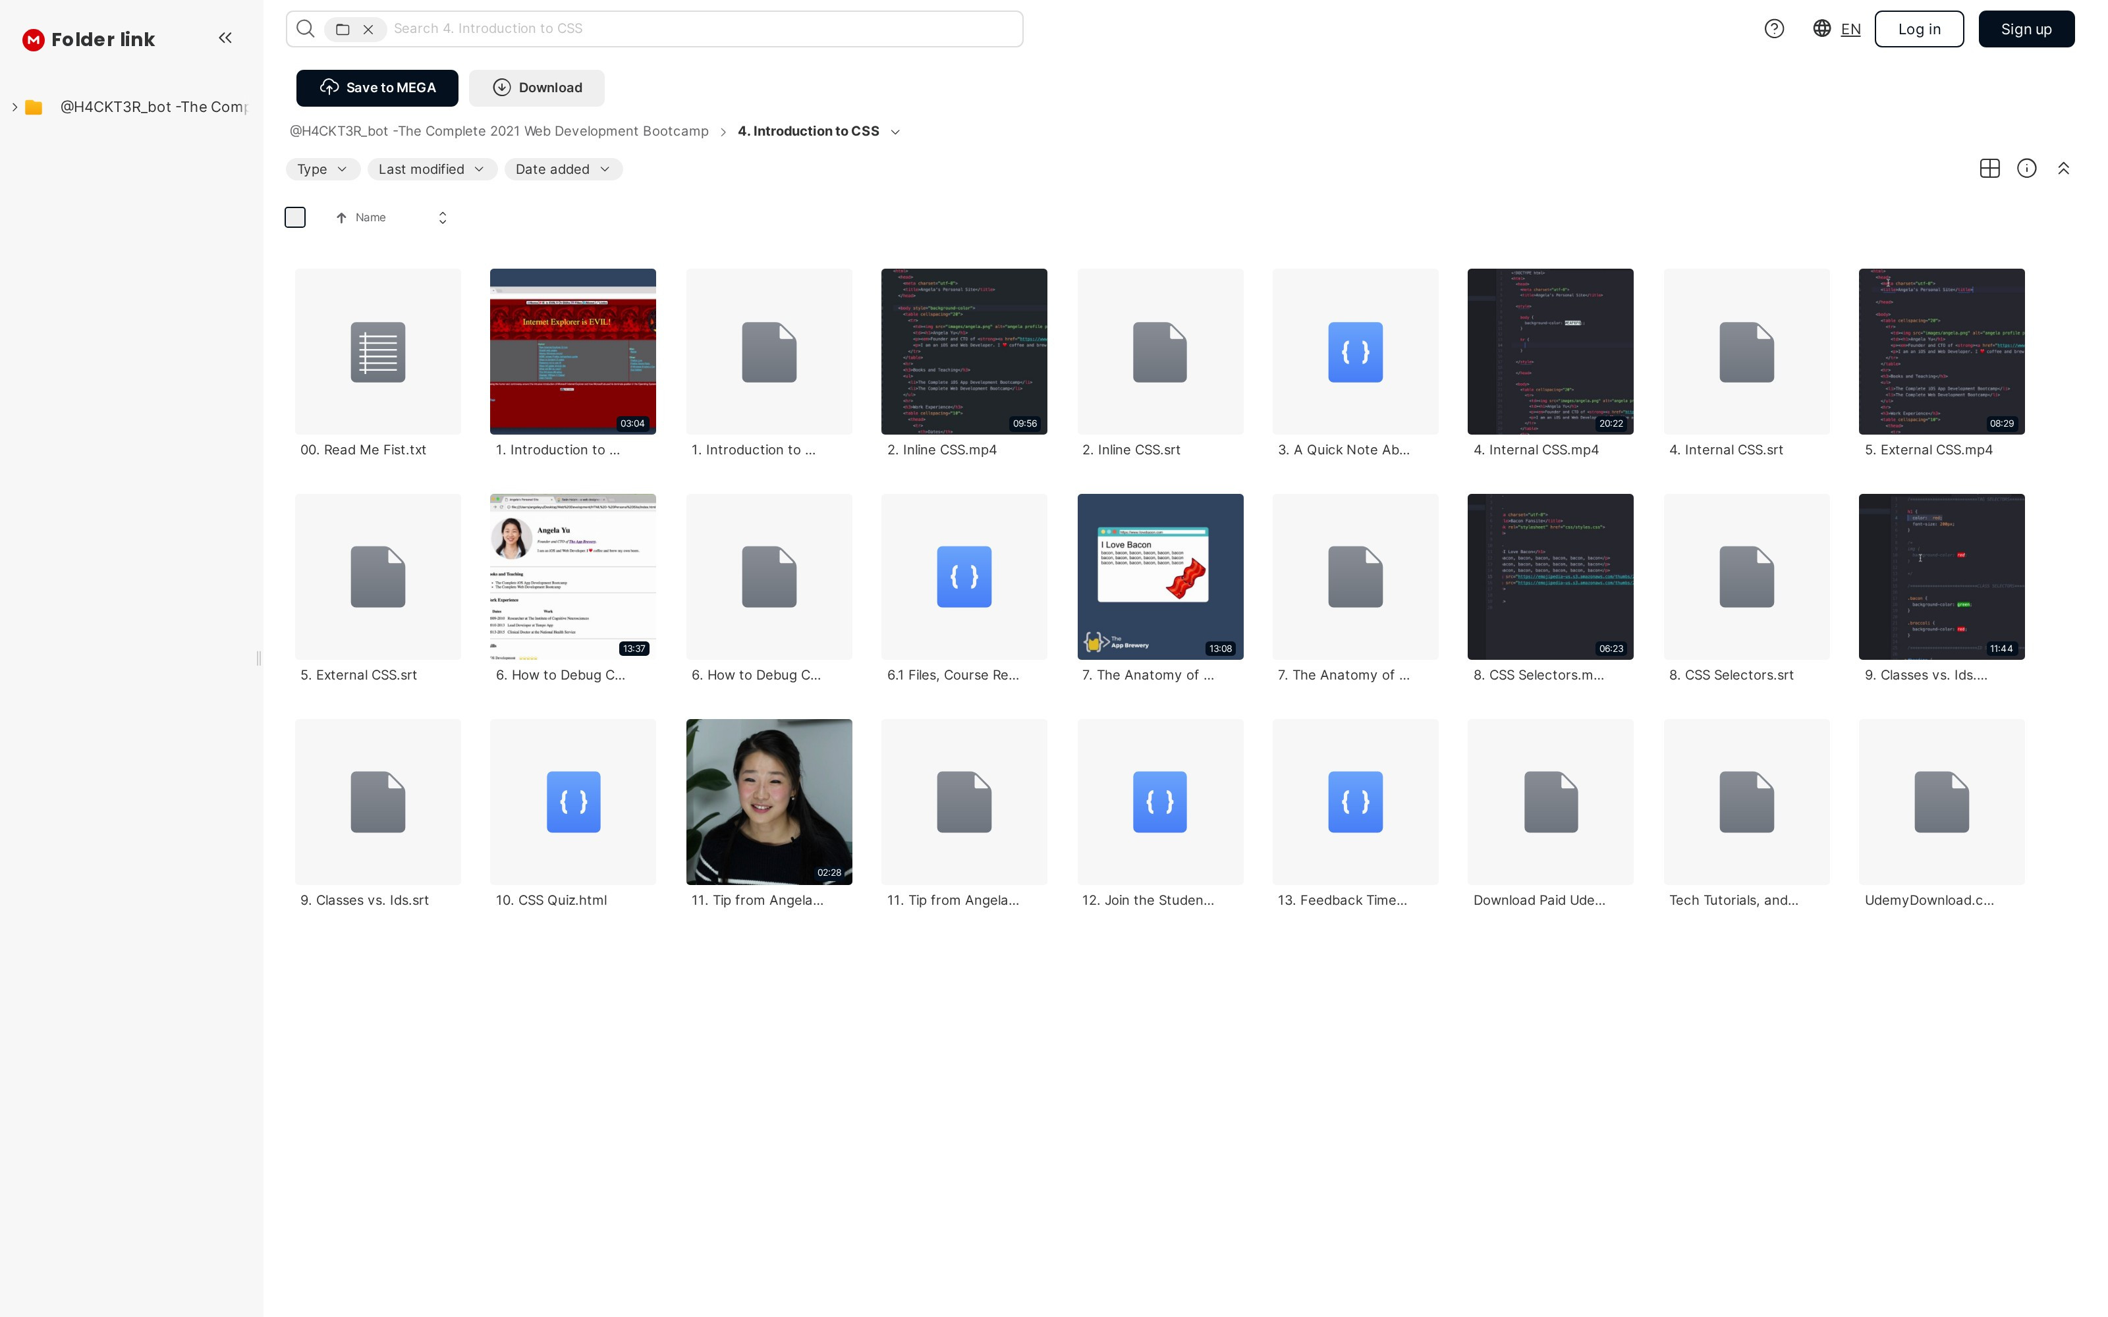Open the 6.1 Files, Course Re... code file
Image resolution: width=2108 pixels, height=1317 pixels.
click(x=964, y=577)
